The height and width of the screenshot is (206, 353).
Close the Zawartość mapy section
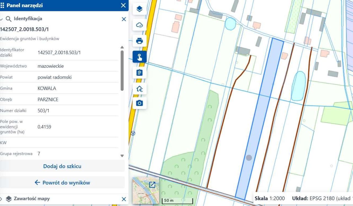pyautogui.click(x=124, y=199)
